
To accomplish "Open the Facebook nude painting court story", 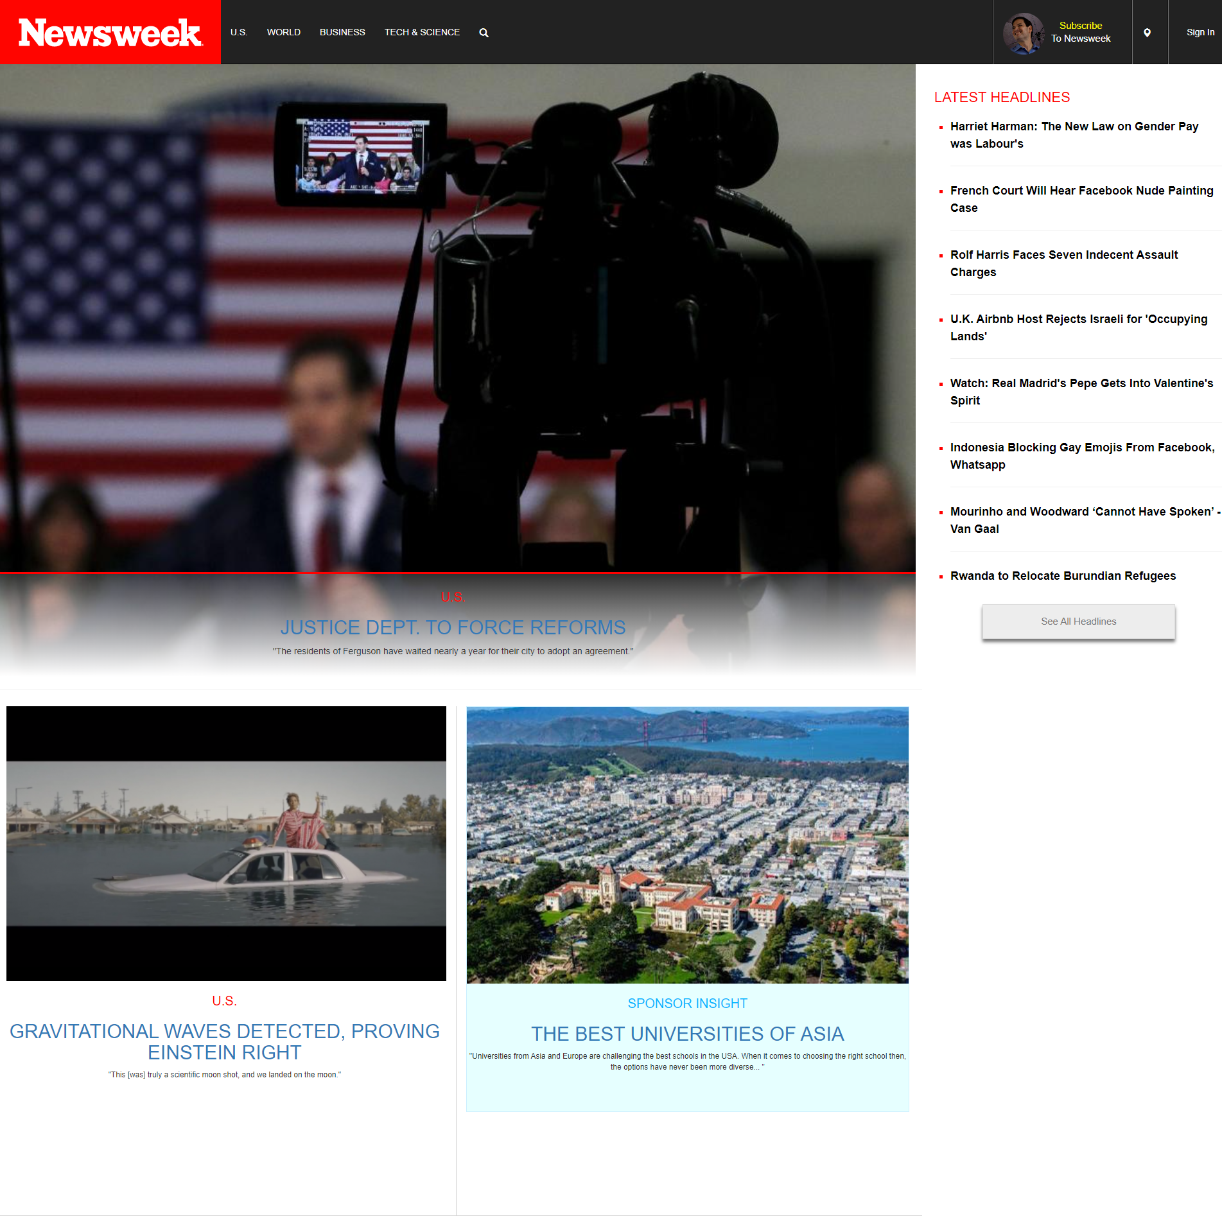I will [x=1081, y=199].
